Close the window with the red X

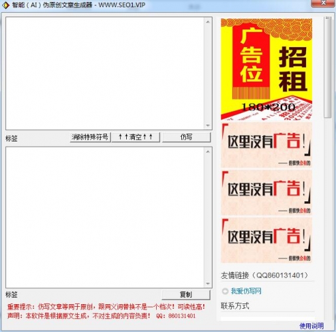[x=323, y=3]
